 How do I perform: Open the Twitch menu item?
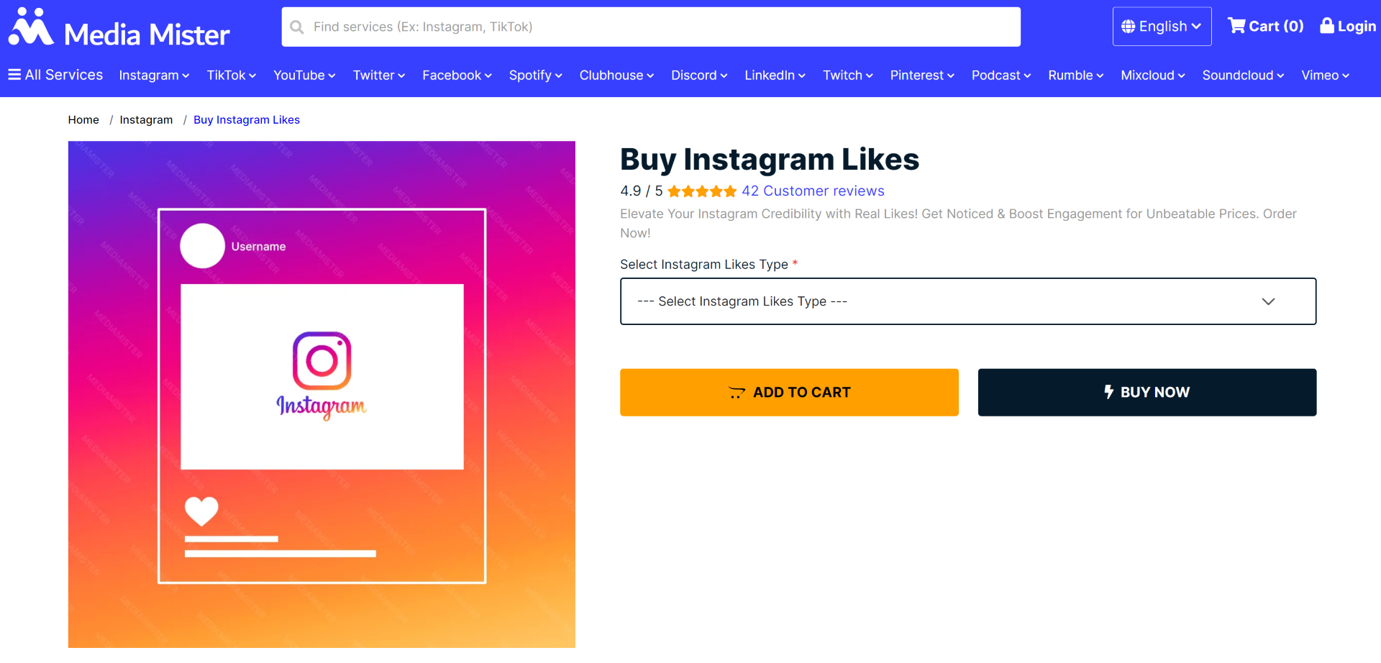[x=847, y=76]
